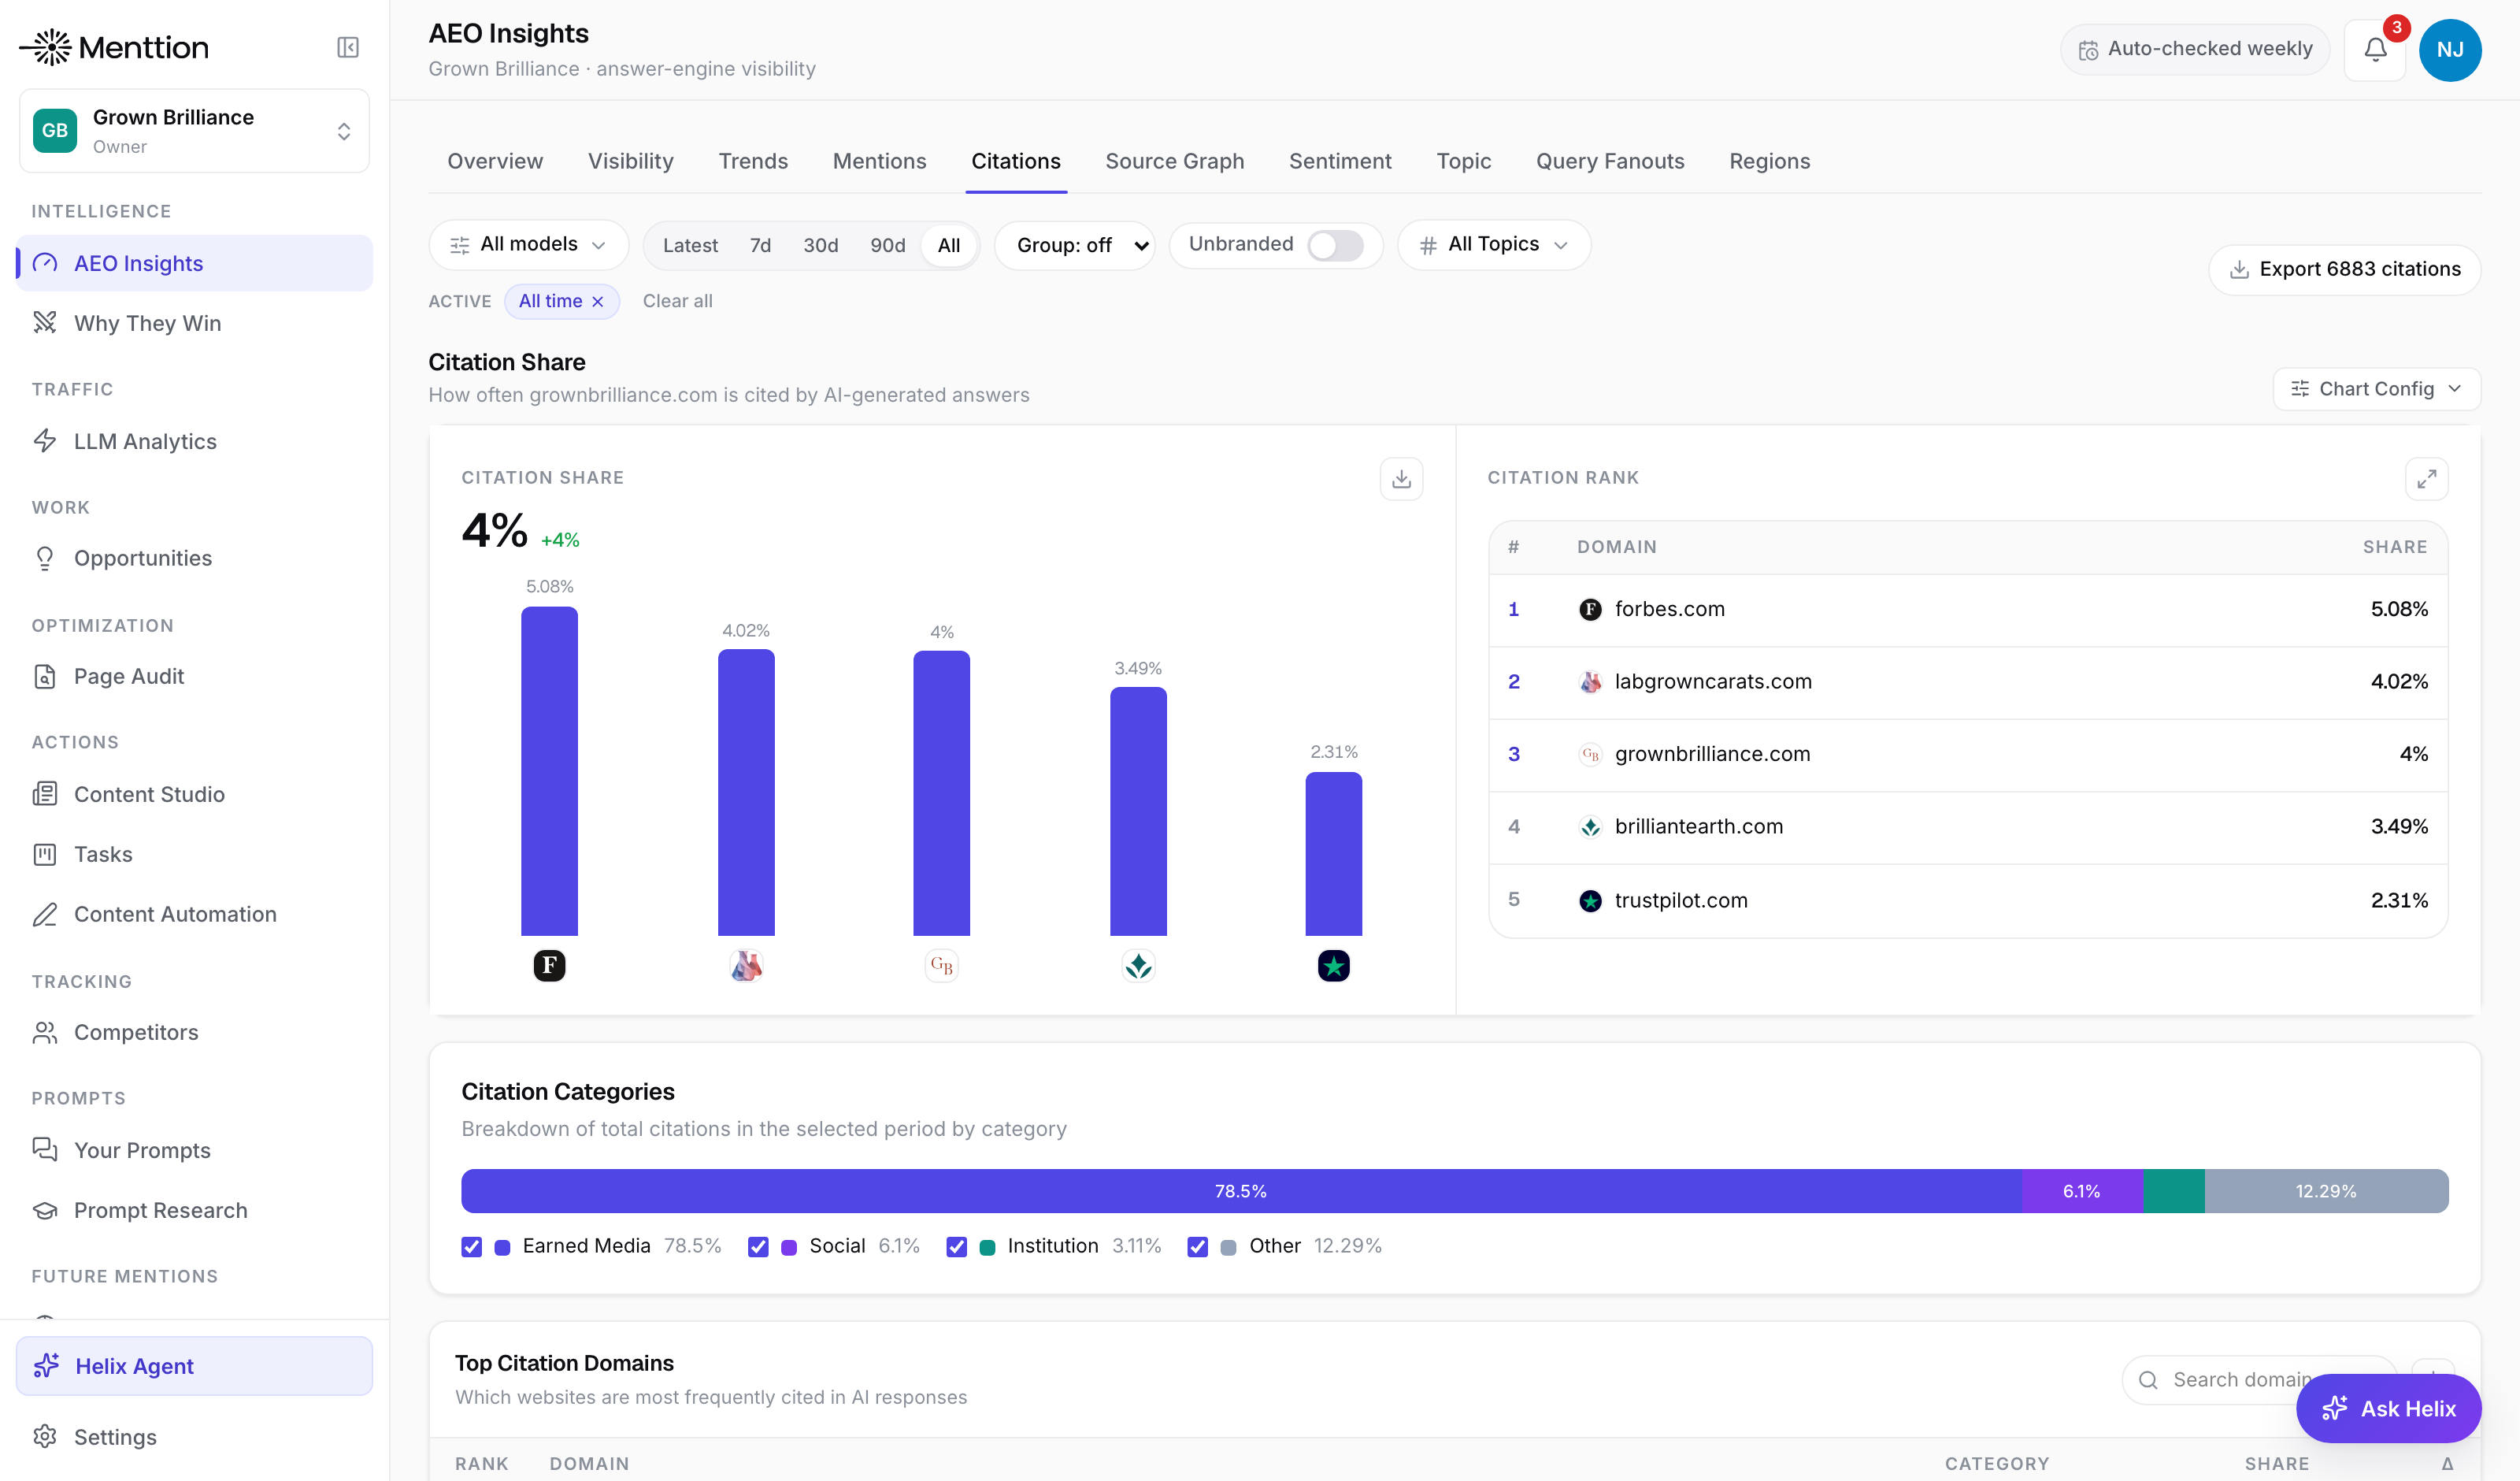Viewport: 2520px width, 1481px height.
Task: Click the forbes.com row in Citation Rank
Action: (1968, 611)
